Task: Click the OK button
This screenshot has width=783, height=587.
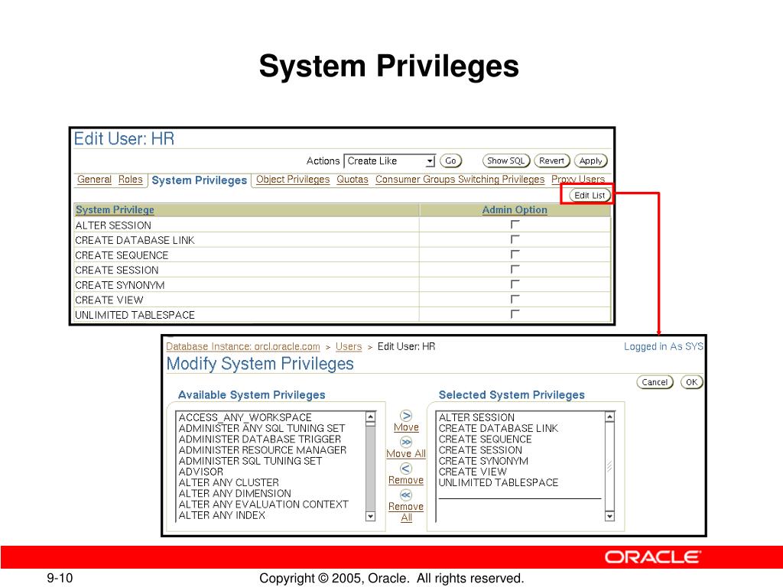Action: click(x=691, y=382)
